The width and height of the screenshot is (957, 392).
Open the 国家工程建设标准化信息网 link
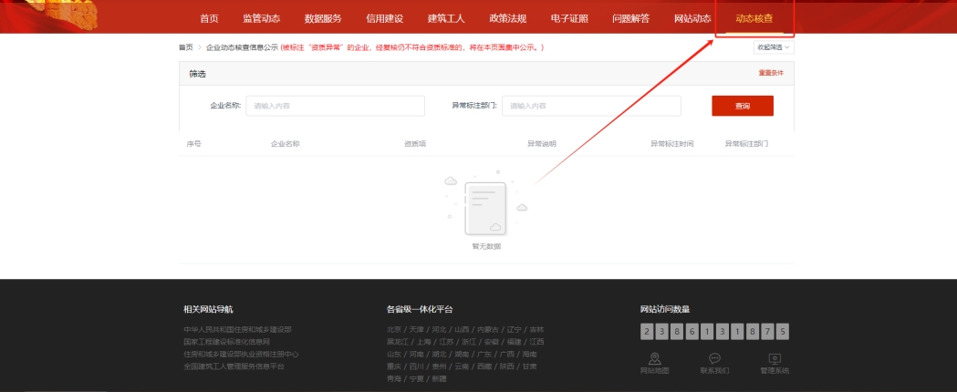click(226, 341)
